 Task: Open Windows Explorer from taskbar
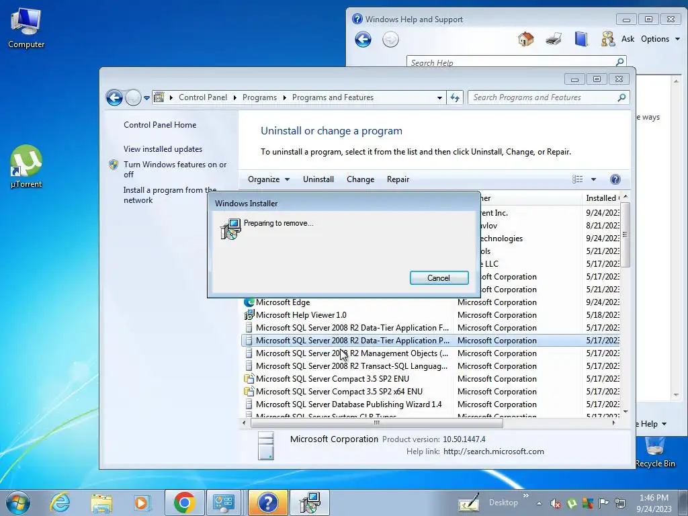tap(102, 503)
